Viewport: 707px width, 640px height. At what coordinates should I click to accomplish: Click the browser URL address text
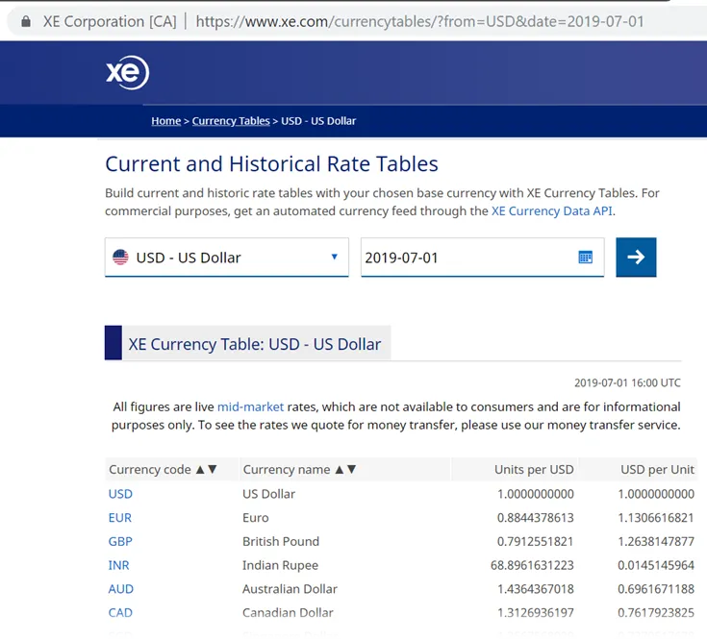(x=419, y=21)
